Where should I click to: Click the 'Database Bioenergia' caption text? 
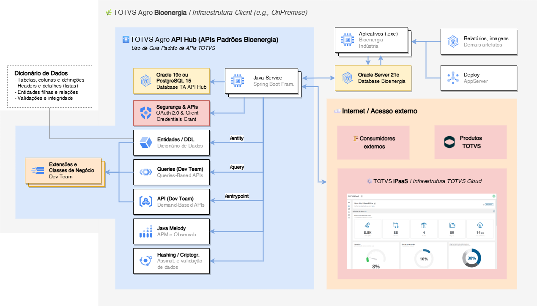382,81
